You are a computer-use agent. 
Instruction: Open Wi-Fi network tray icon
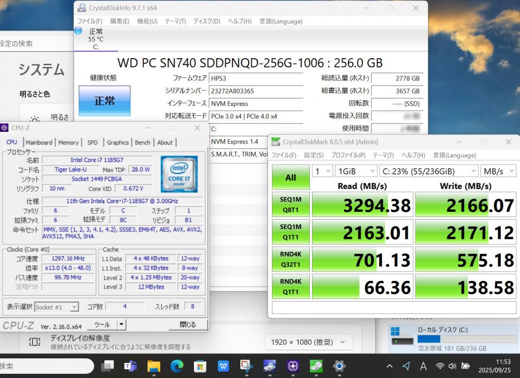pos(440,366)
